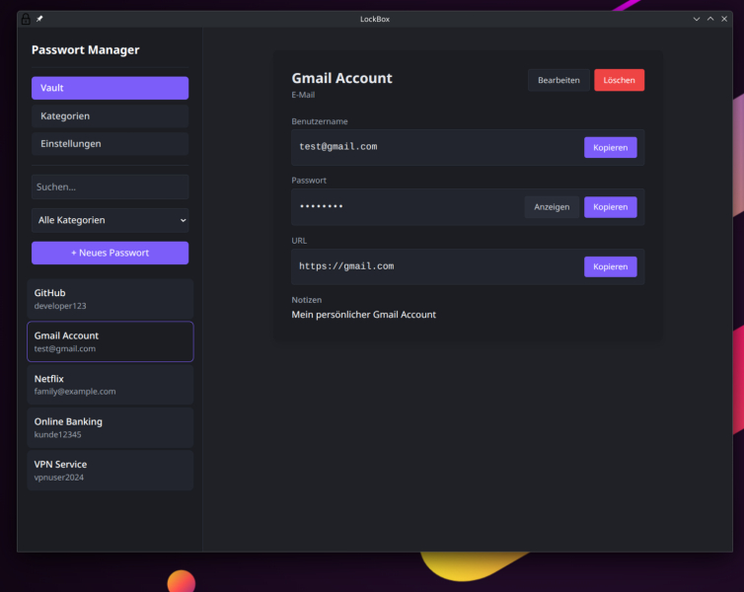744x592 pixels.
Task: Open the Online Banking entry
Action: coord(110,427)
